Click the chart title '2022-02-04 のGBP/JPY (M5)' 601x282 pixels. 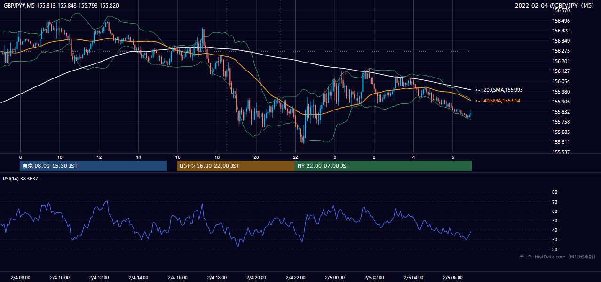click(x=555, y=5)
